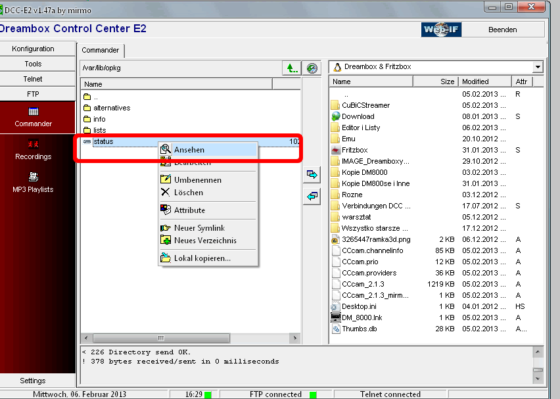Open the Recordings sidebar icon
The height and width of the screenshot is (399, 560).
33,145
